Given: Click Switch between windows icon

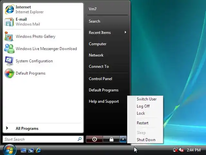Looking at the screenshot, I should click(x=31, y=150).
